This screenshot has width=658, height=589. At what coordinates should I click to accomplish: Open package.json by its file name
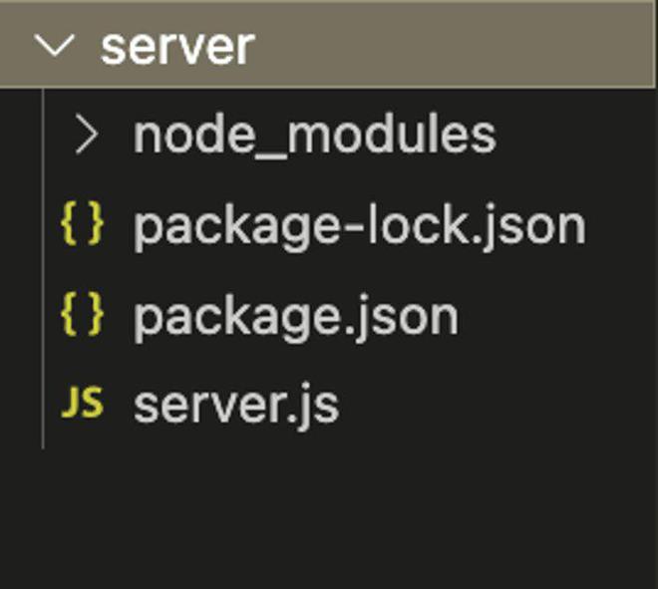pyautogui.click(x=296, y=316)
